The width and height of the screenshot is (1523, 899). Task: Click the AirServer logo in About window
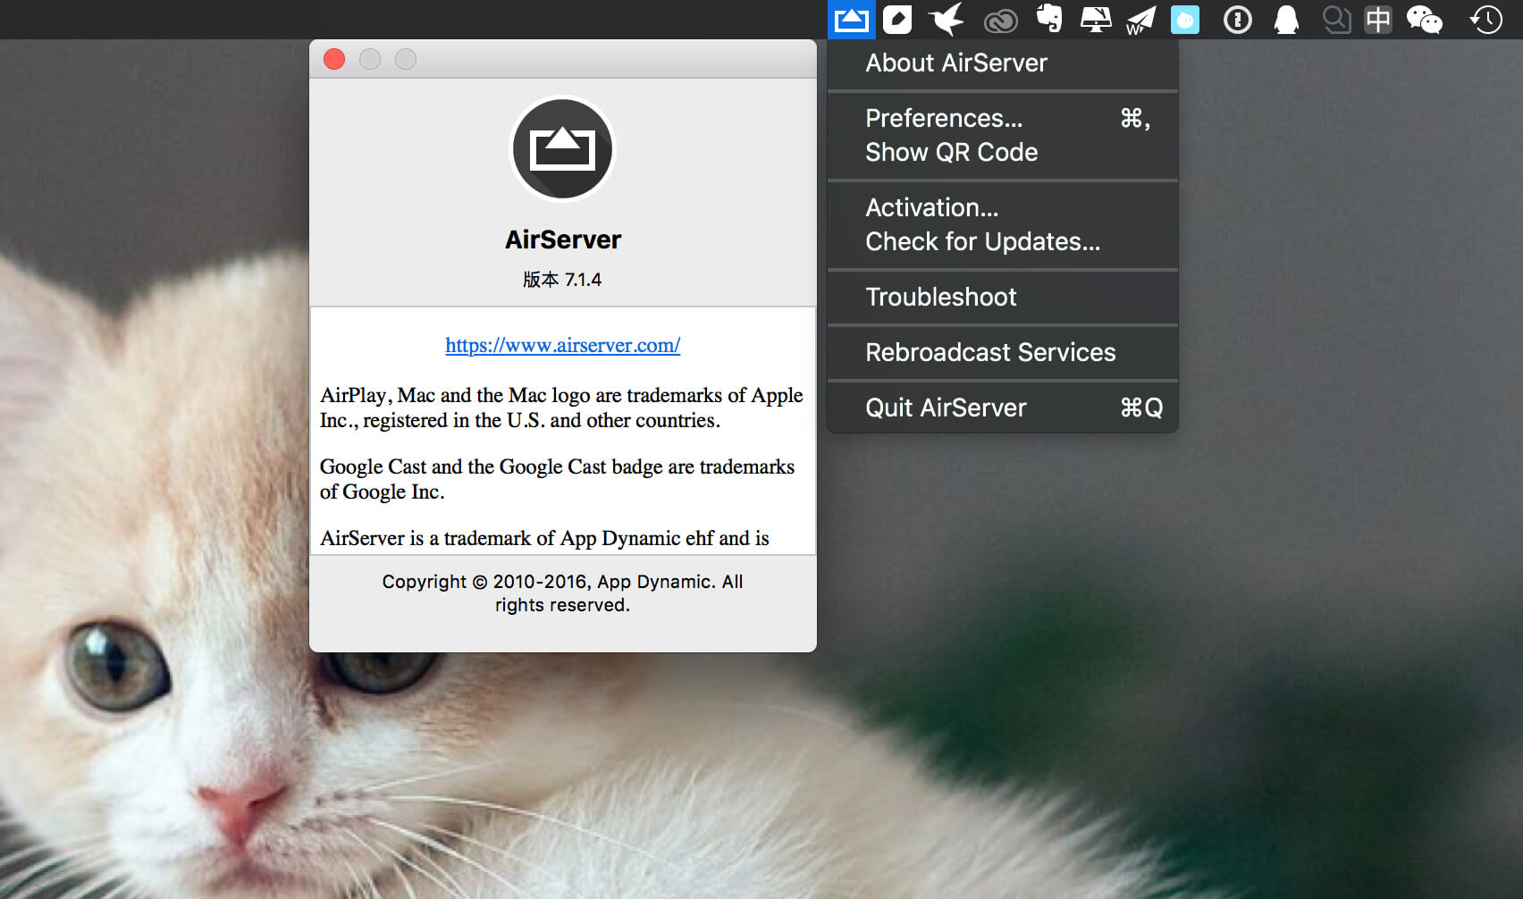point(562,149)
